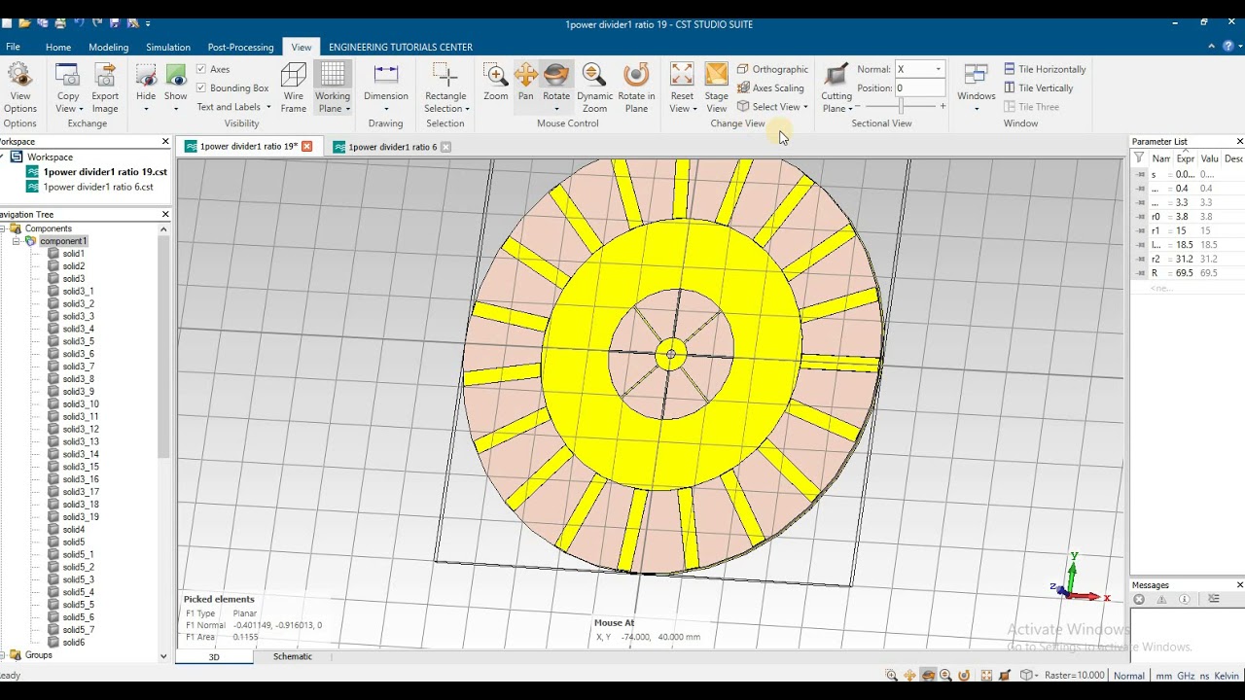This screenshot has height=700, width=1245.
Task: Tile windows horizontally
Action: 1045,69
